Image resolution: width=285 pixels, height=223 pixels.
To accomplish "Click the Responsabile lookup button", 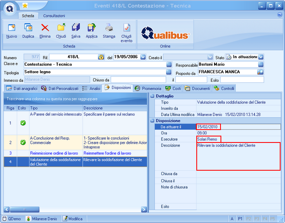I will click(x=260, y=64).
